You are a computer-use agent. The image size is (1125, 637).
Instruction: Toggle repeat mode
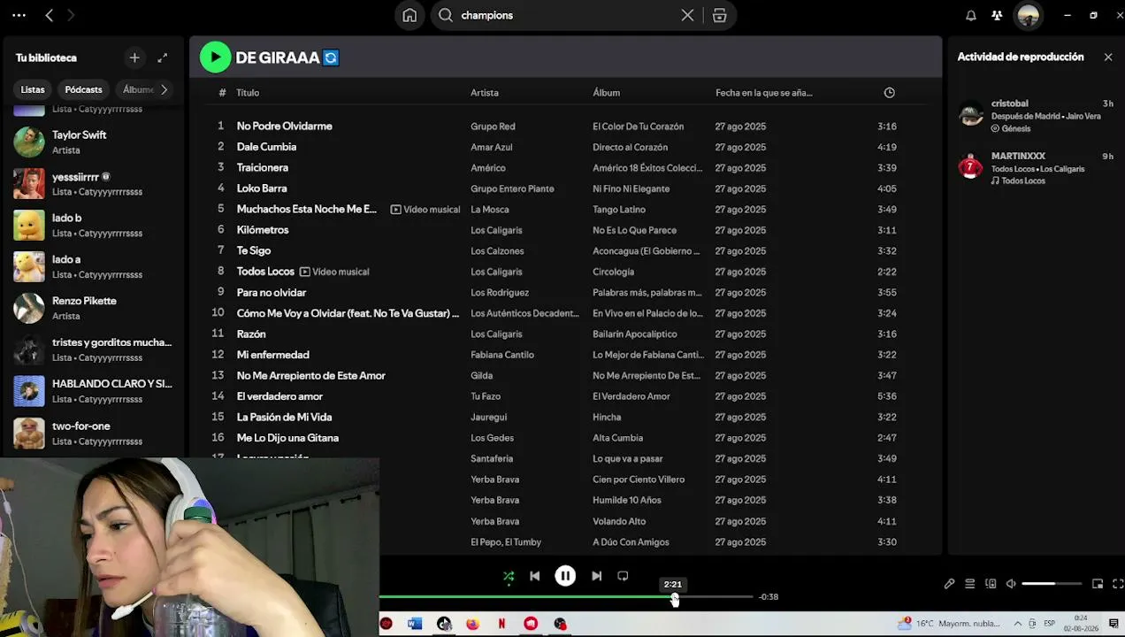623,576
